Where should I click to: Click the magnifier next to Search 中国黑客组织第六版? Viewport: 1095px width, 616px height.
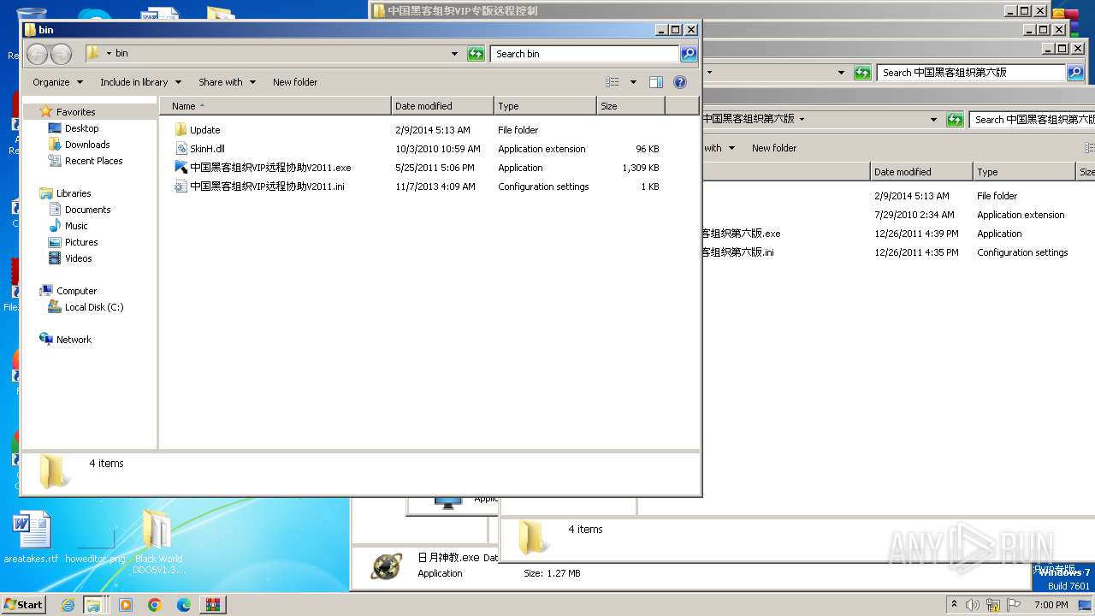[1076, 73]
